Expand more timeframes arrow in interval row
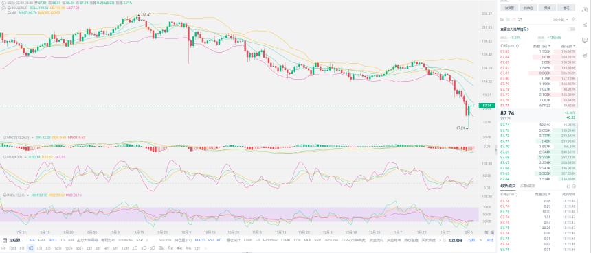Image resolution: width=591 pixels, height=253 pixels. (x=205, y=248)
